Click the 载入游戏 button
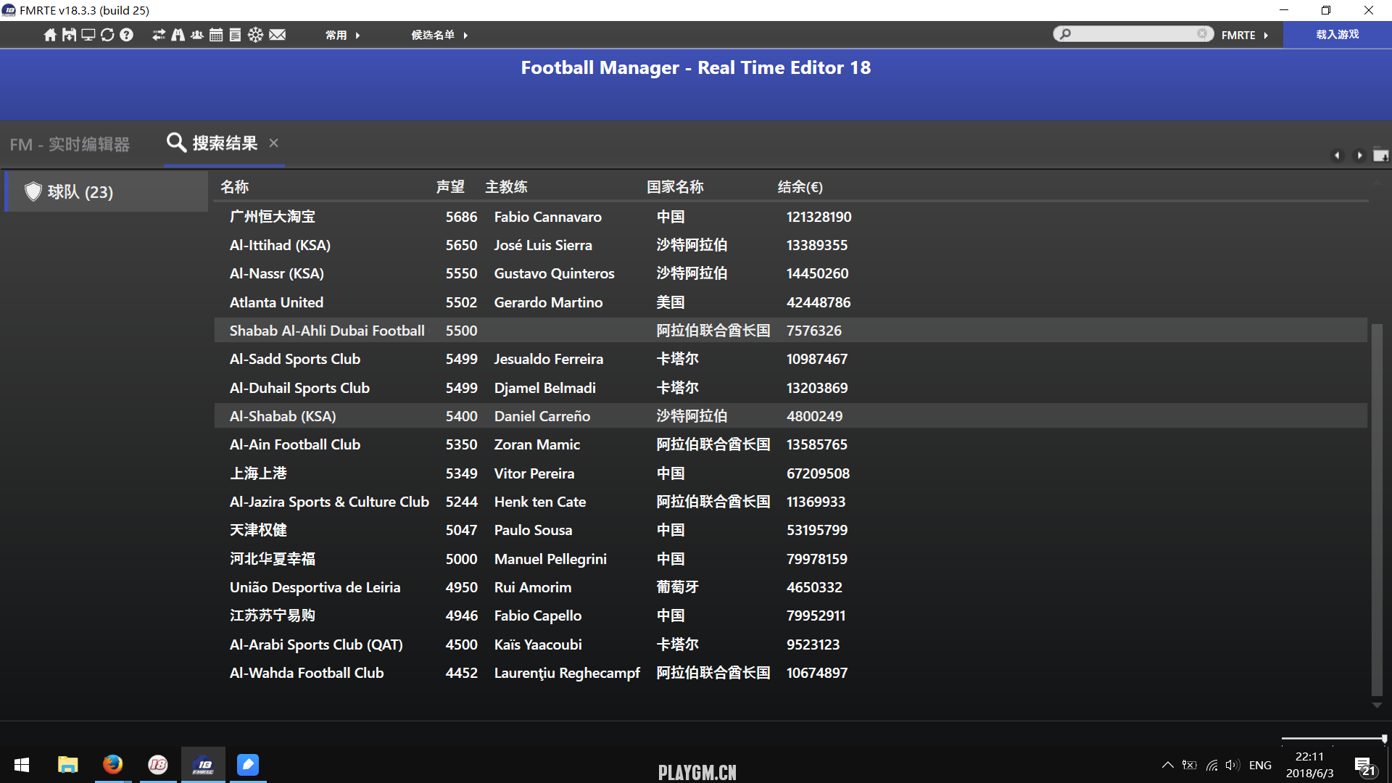Image resolution: width=1392 pixels, height=783 pixels. click(1337, 34)
